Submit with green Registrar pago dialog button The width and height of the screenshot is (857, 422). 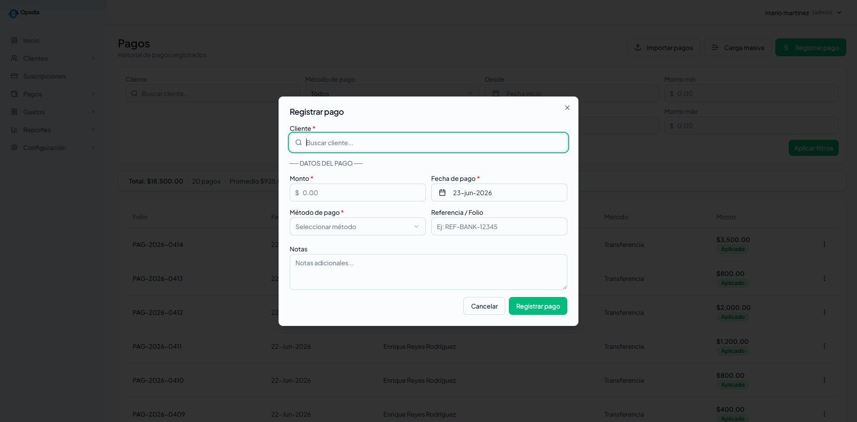pos(538,306)
